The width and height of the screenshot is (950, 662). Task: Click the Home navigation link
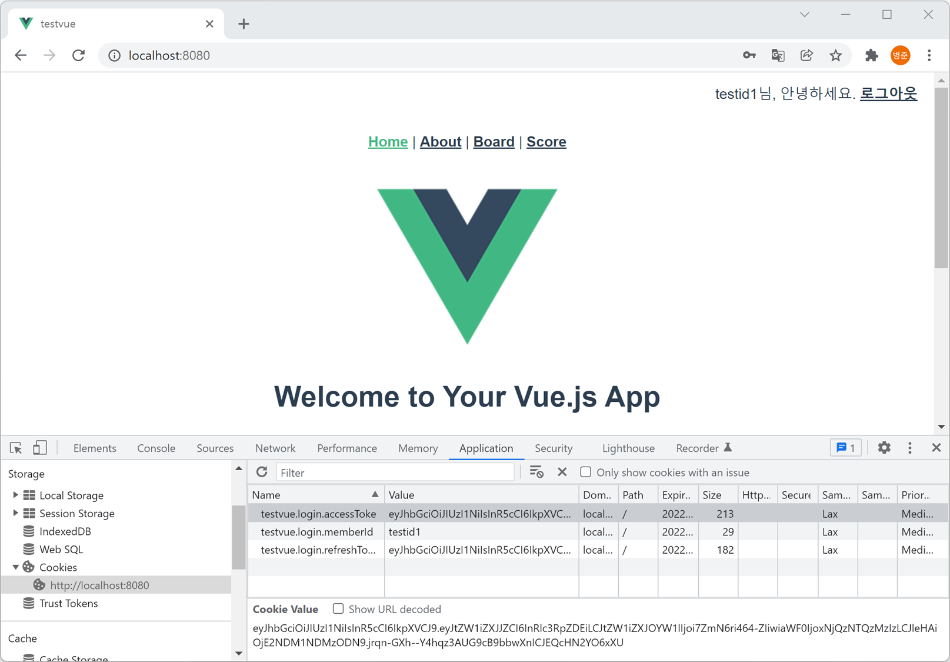click(388, 142)
